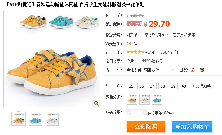The height and width of the screenshot is (135, 222).
Task: Click the magnifier zoom icon on product image
Action: tap(96, 103)
